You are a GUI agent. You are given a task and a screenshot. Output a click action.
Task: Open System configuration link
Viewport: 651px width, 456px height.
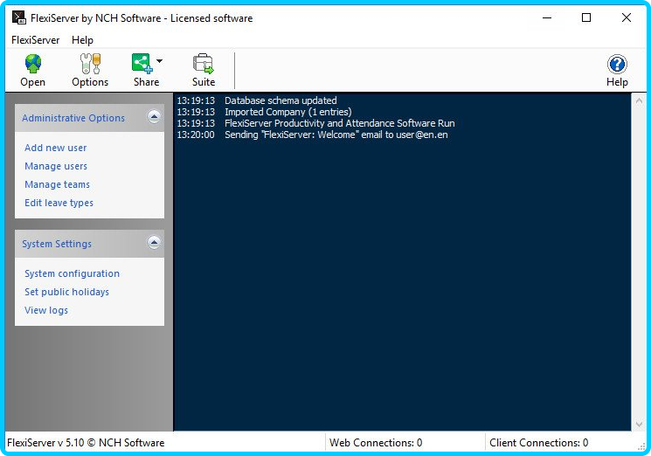click(72, 273)
